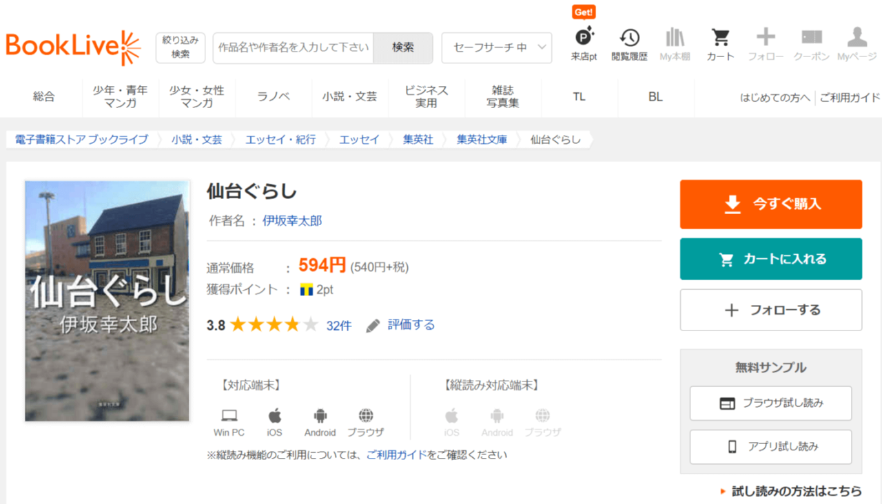Viewport: 882px width, 504px height.
Task: Go to 集英社 breadcrumb
Action: pos(418,140)
